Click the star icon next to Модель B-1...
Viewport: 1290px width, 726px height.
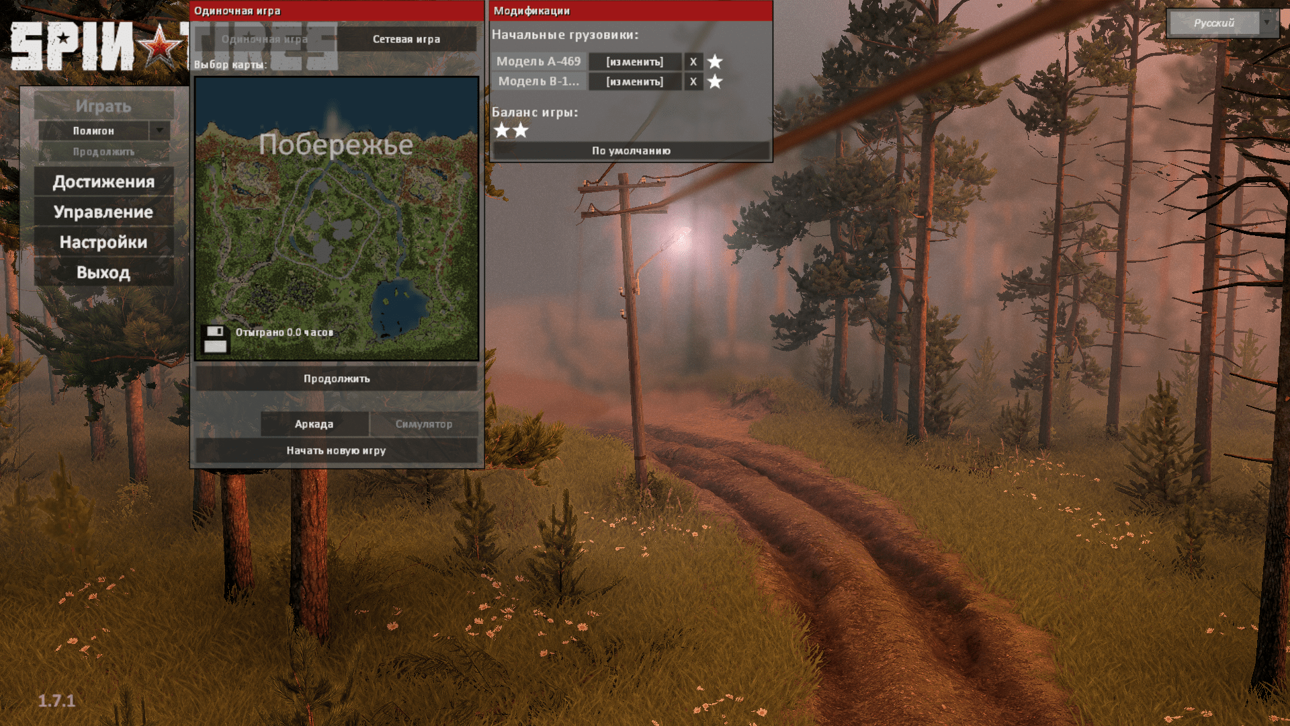[715, 81]
